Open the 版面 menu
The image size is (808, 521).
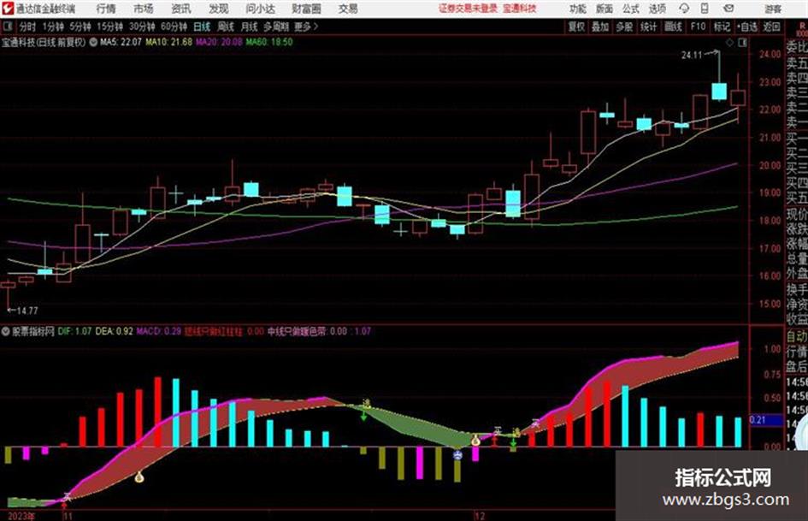(x=605, y=9)
